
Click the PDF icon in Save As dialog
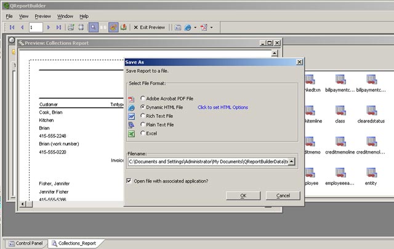[x=131, y=99]
